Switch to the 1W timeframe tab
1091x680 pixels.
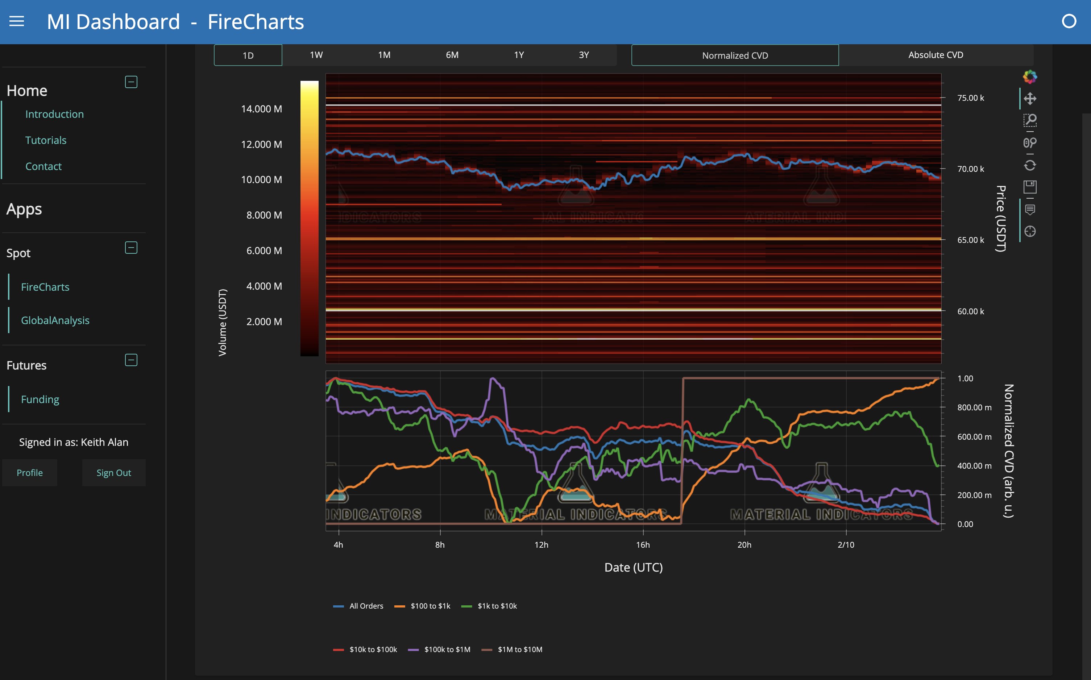click(x=316, y=55)
